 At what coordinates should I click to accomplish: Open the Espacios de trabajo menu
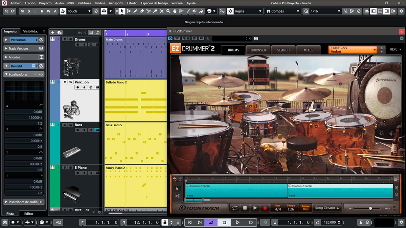tap(155, 3)
